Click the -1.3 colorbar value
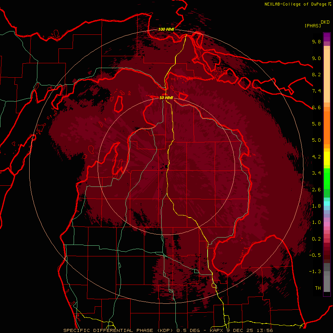 (315, 272)
